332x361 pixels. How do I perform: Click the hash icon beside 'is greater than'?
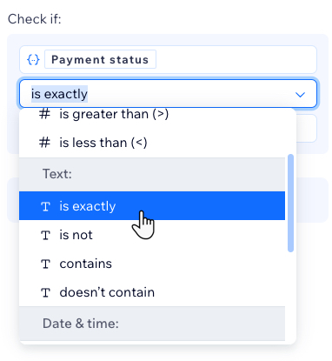point(44,114)
